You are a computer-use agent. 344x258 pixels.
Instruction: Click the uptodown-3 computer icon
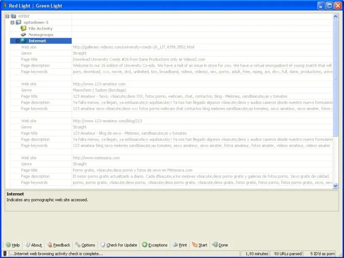[x=18, y=22]
